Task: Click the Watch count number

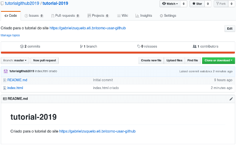Action: pyautogui.click(x=183, y=4)
